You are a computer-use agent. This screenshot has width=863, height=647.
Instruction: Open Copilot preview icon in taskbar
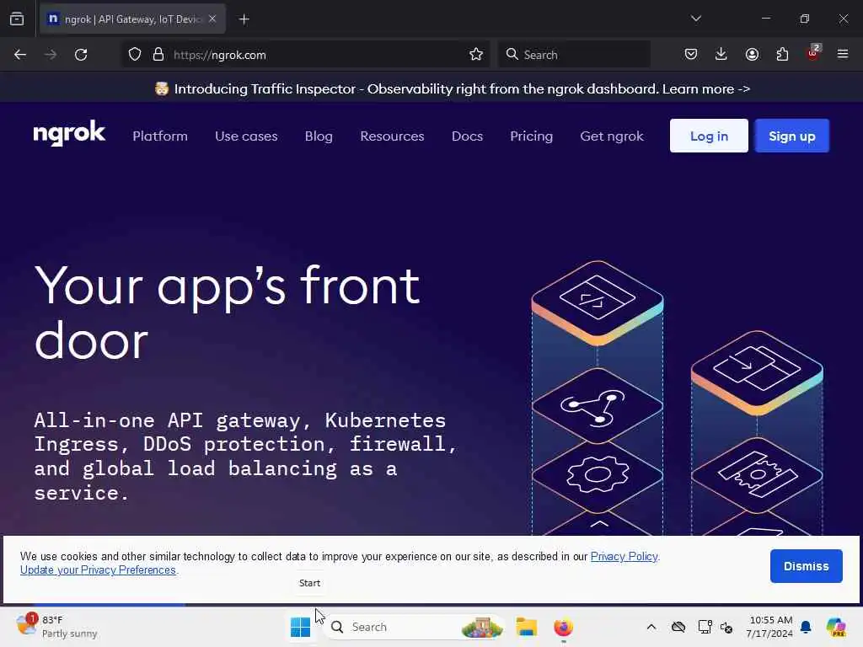tap(836, 627)
